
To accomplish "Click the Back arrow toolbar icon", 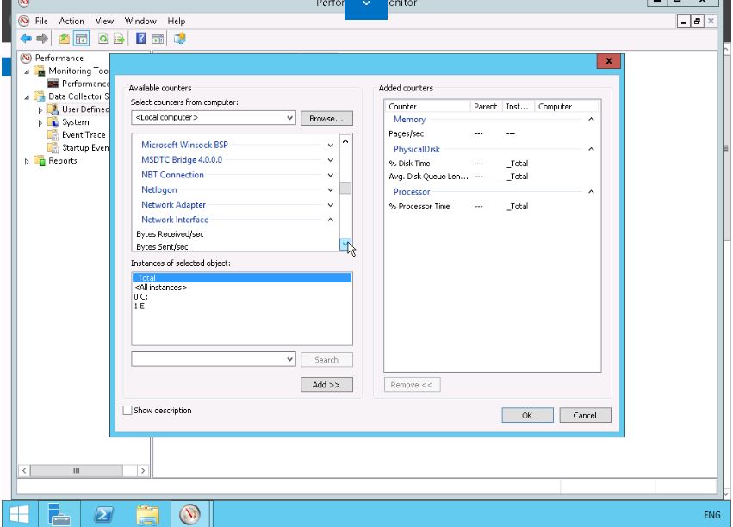I will tap(25, 39).
